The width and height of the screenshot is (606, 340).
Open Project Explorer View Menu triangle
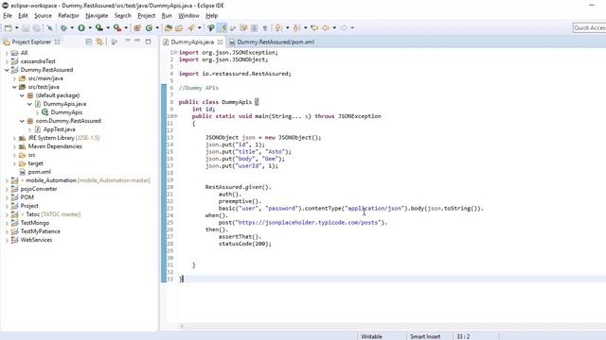(127, 41)
